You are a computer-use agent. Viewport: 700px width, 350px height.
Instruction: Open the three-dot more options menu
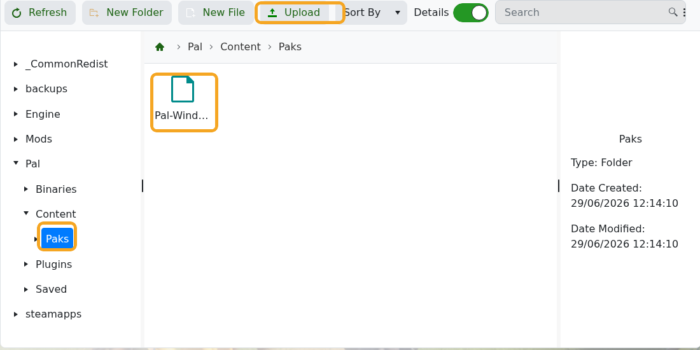(x=684, y=13)
